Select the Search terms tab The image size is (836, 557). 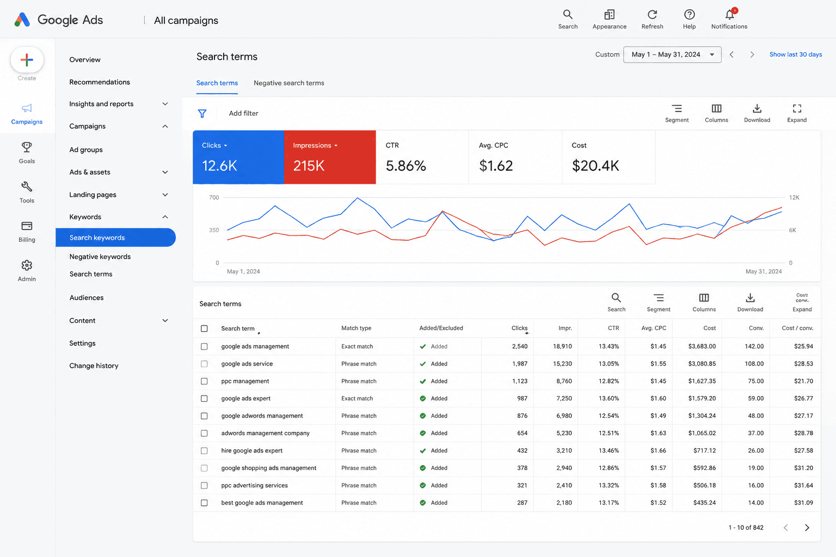217,83
